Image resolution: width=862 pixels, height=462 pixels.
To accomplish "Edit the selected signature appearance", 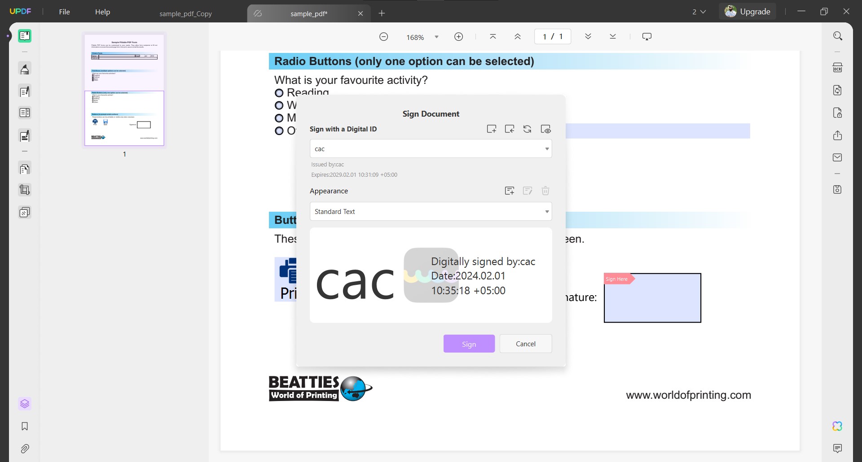I will click(528, 191).
